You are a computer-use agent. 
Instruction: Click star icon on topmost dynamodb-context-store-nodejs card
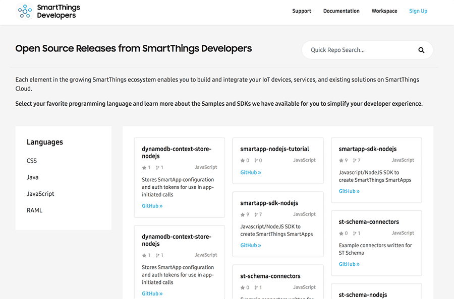click(144, 168)
